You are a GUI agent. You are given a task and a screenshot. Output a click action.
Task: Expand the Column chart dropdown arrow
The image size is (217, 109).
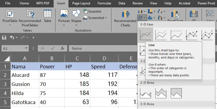click(x=144, y=12)
